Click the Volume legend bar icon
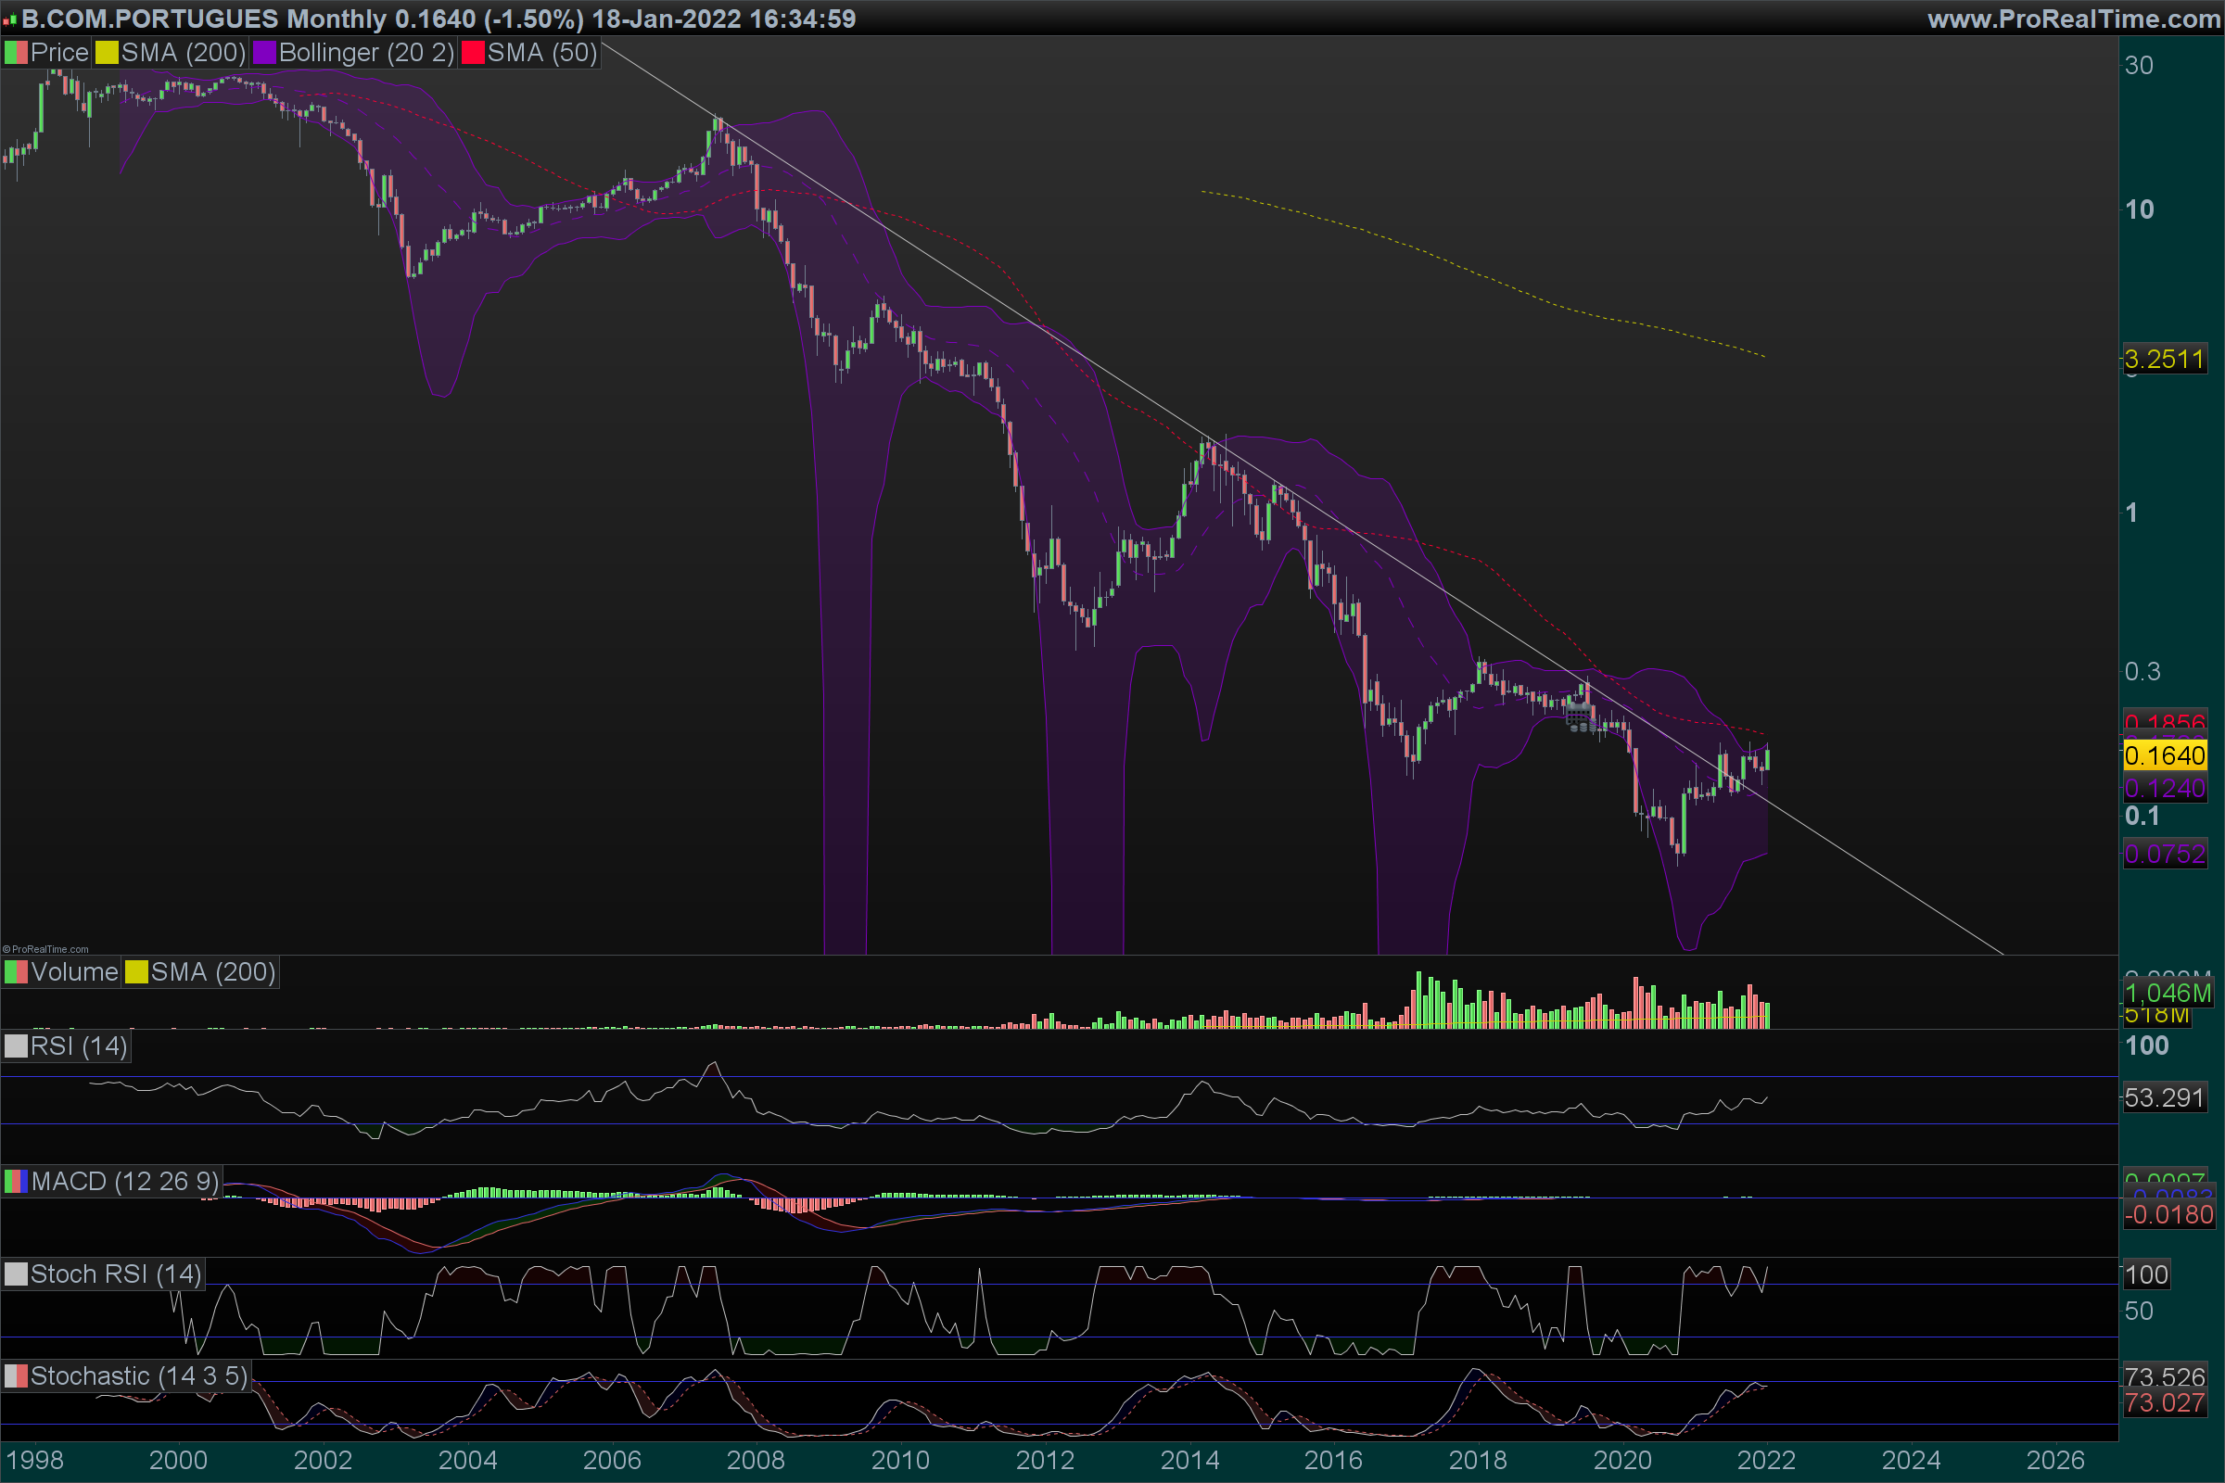 click(x=16, y=972)
